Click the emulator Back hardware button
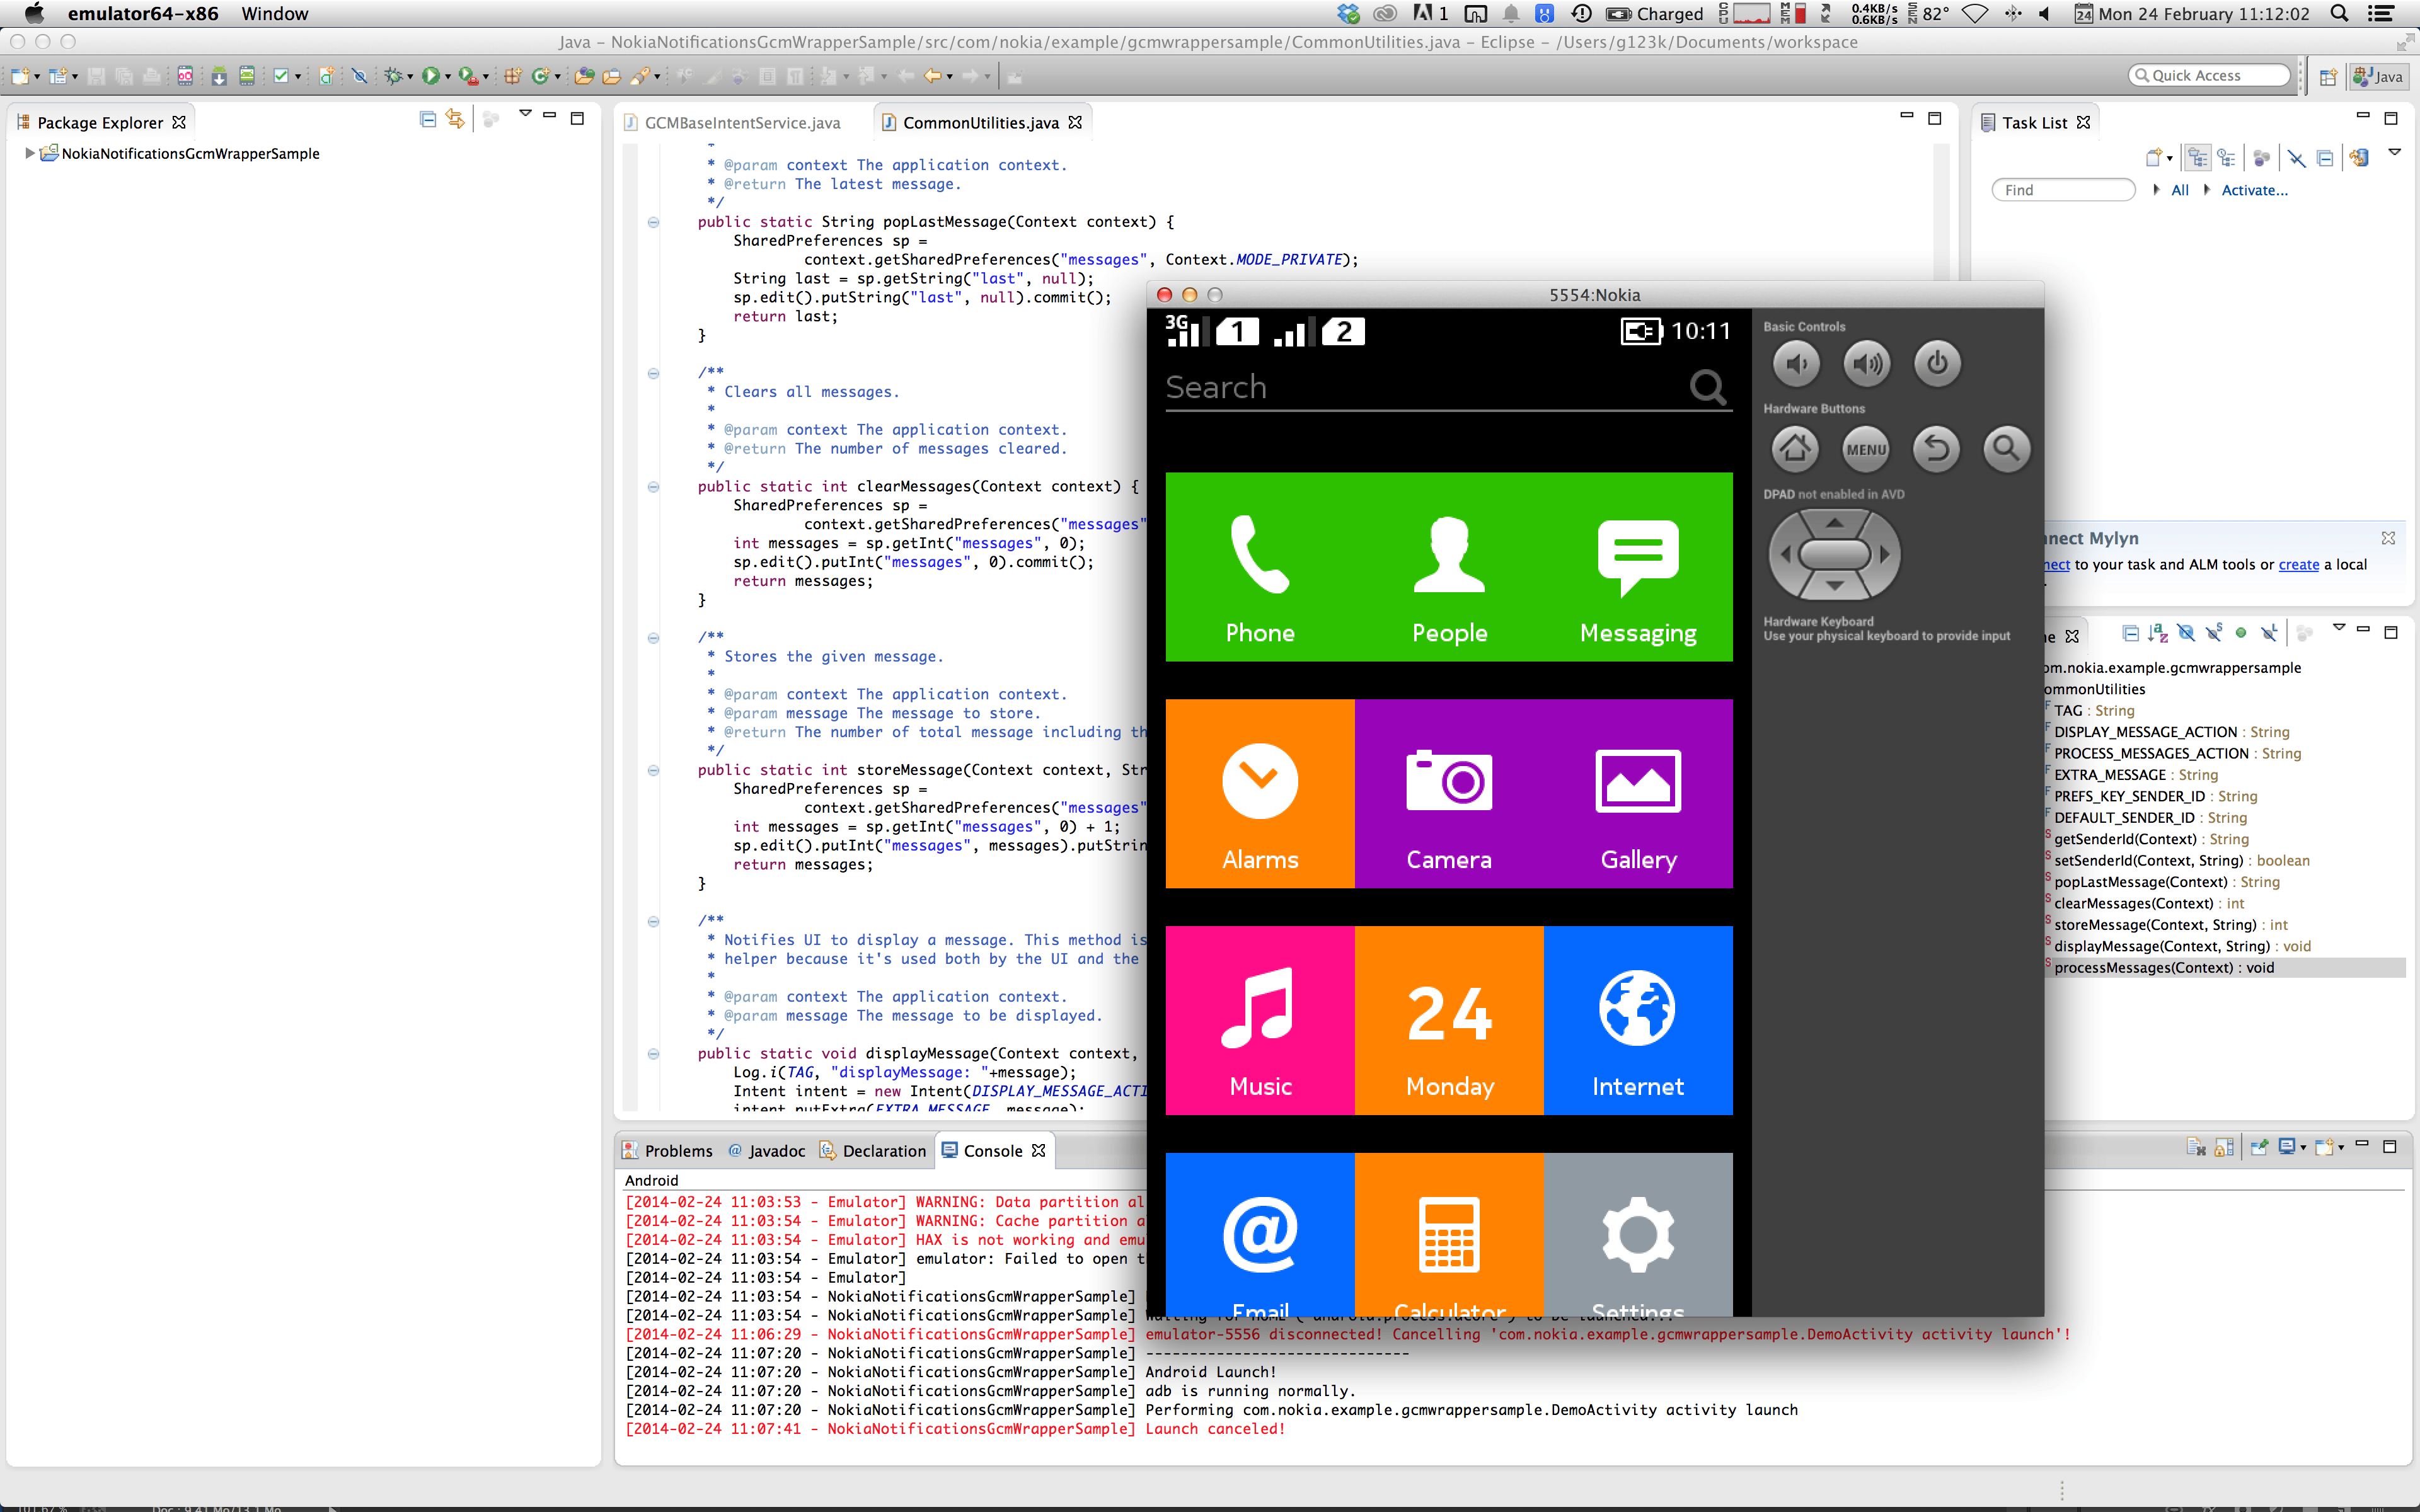 coord(1937,448)
